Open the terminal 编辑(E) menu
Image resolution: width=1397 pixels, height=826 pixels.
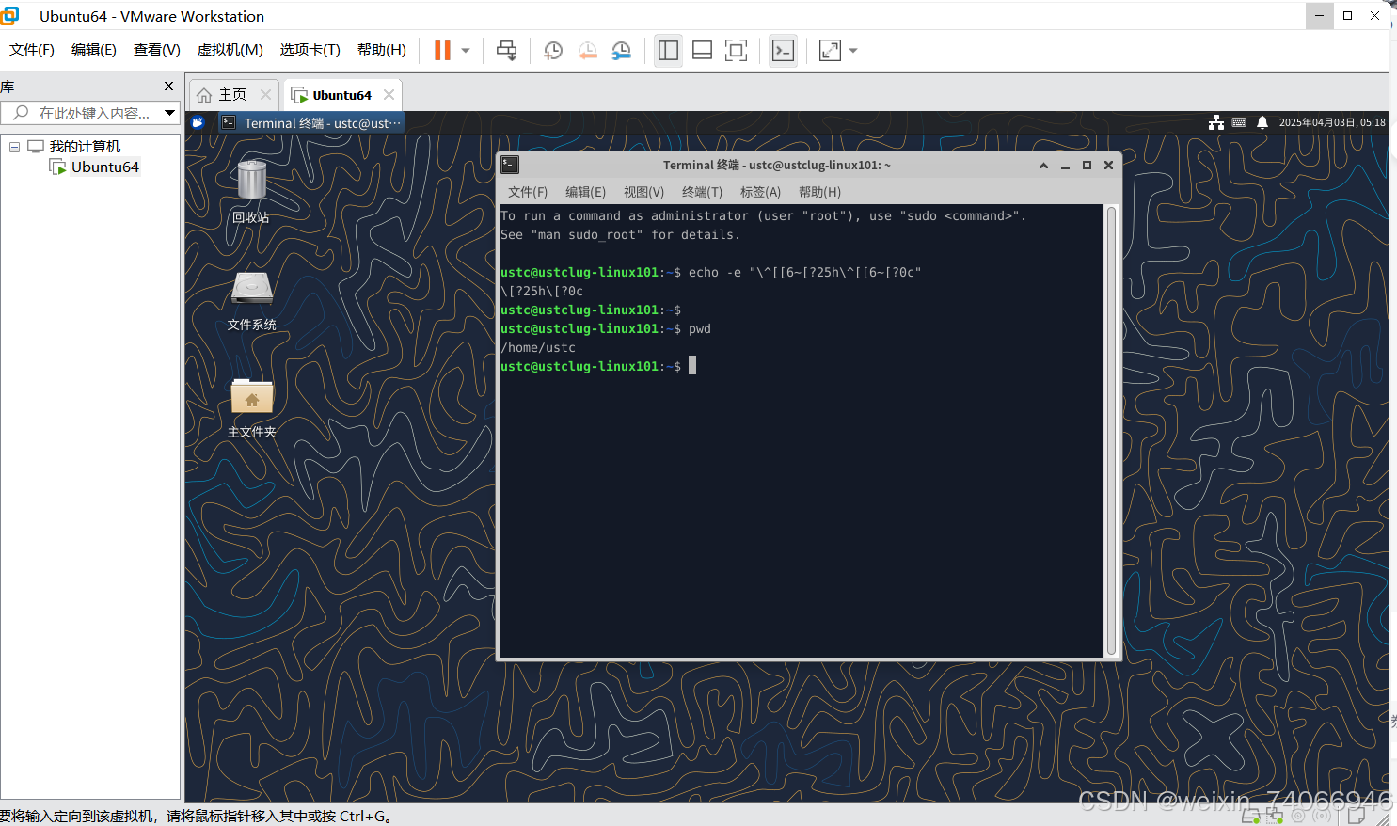point(585,192)
